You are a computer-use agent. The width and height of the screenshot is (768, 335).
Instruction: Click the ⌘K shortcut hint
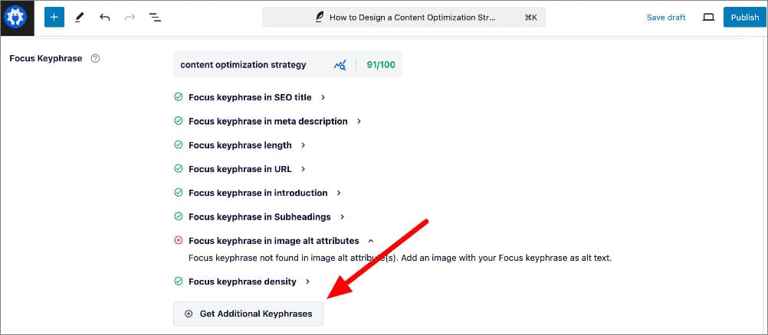coord(531,18)
